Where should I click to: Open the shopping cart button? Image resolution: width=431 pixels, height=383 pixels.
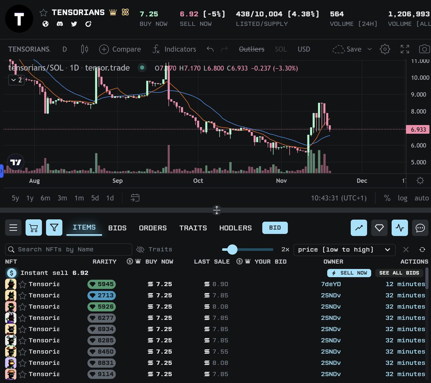click(34, 227)
